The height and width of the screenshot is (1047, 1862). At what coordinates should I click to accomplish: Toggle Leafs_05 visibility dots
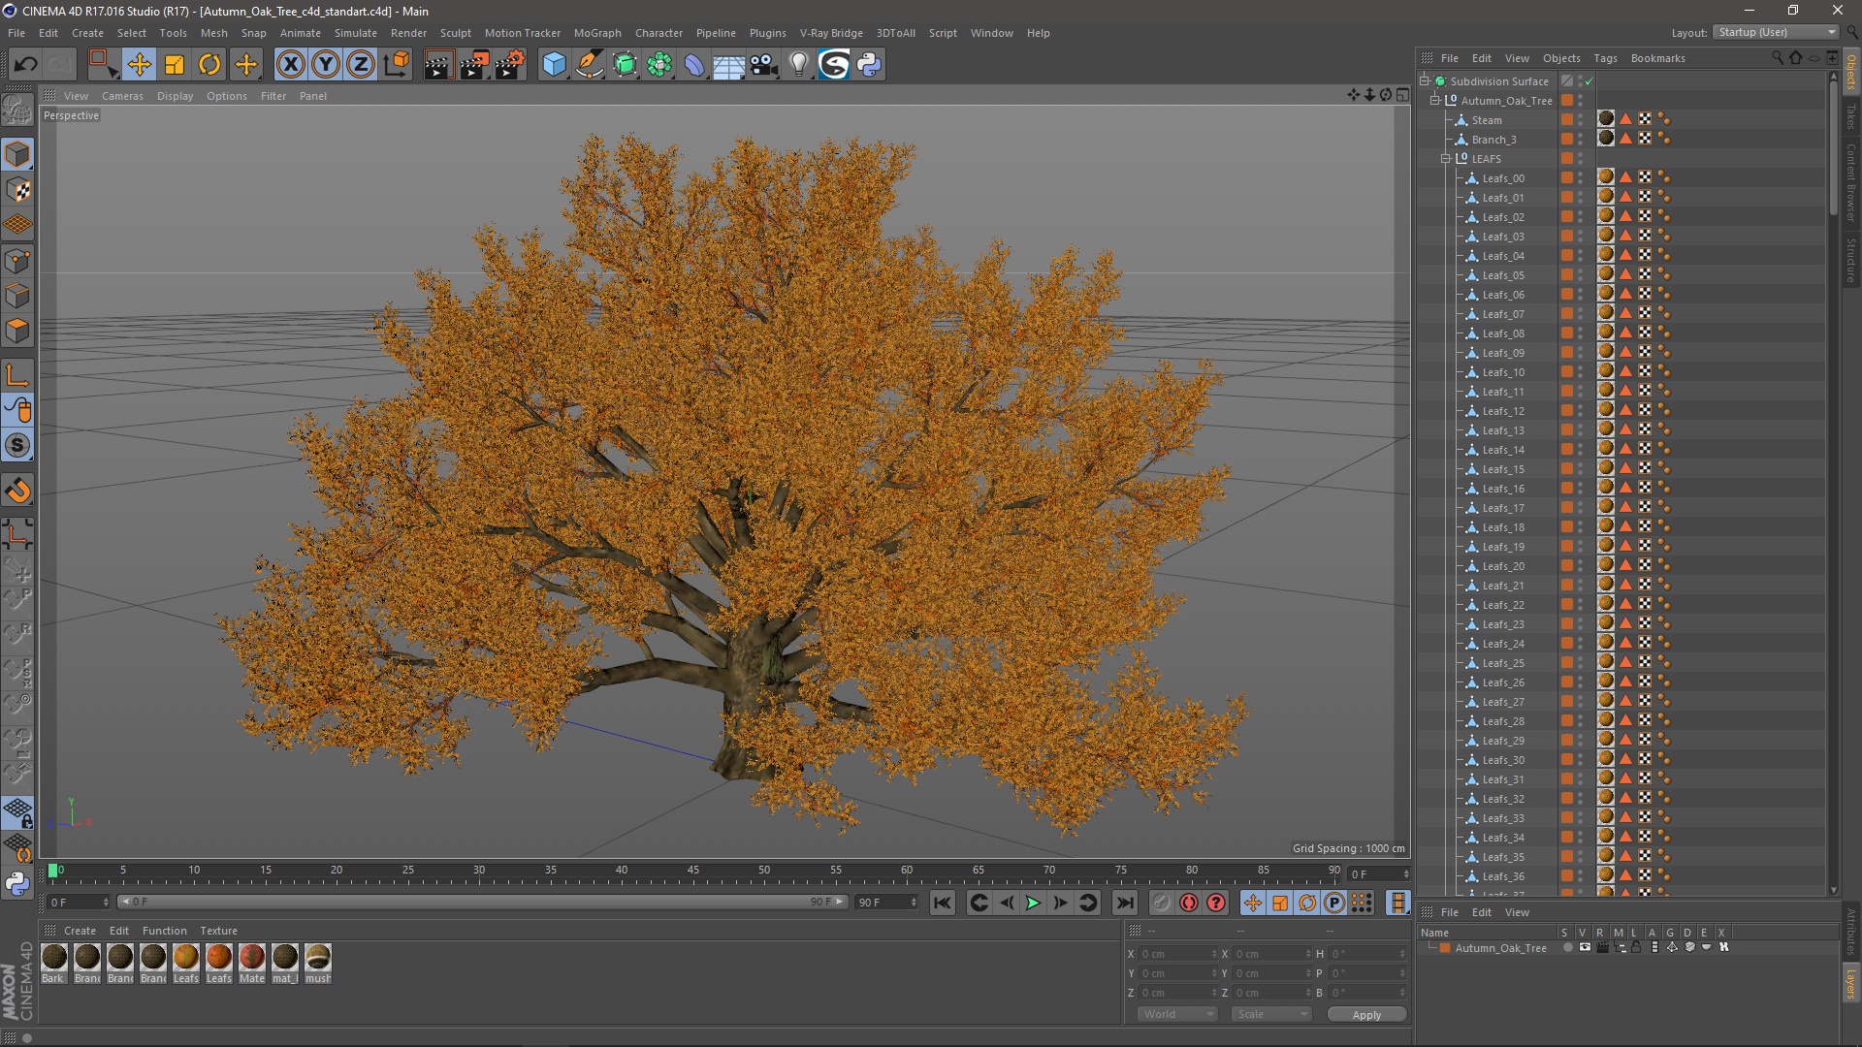click(x=1580, y=275)
